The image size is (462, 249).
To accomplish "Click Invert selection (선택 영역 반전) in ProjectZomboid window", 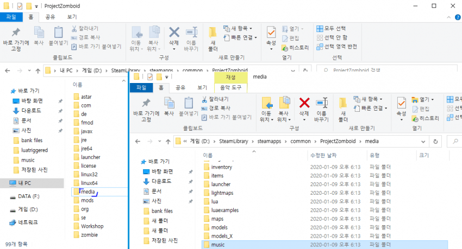I will coord(337,47).
